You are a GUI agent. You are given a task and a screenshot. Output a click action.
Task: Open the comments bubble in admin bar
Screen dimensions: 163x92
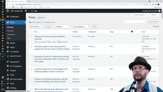(x=26, y=11)
